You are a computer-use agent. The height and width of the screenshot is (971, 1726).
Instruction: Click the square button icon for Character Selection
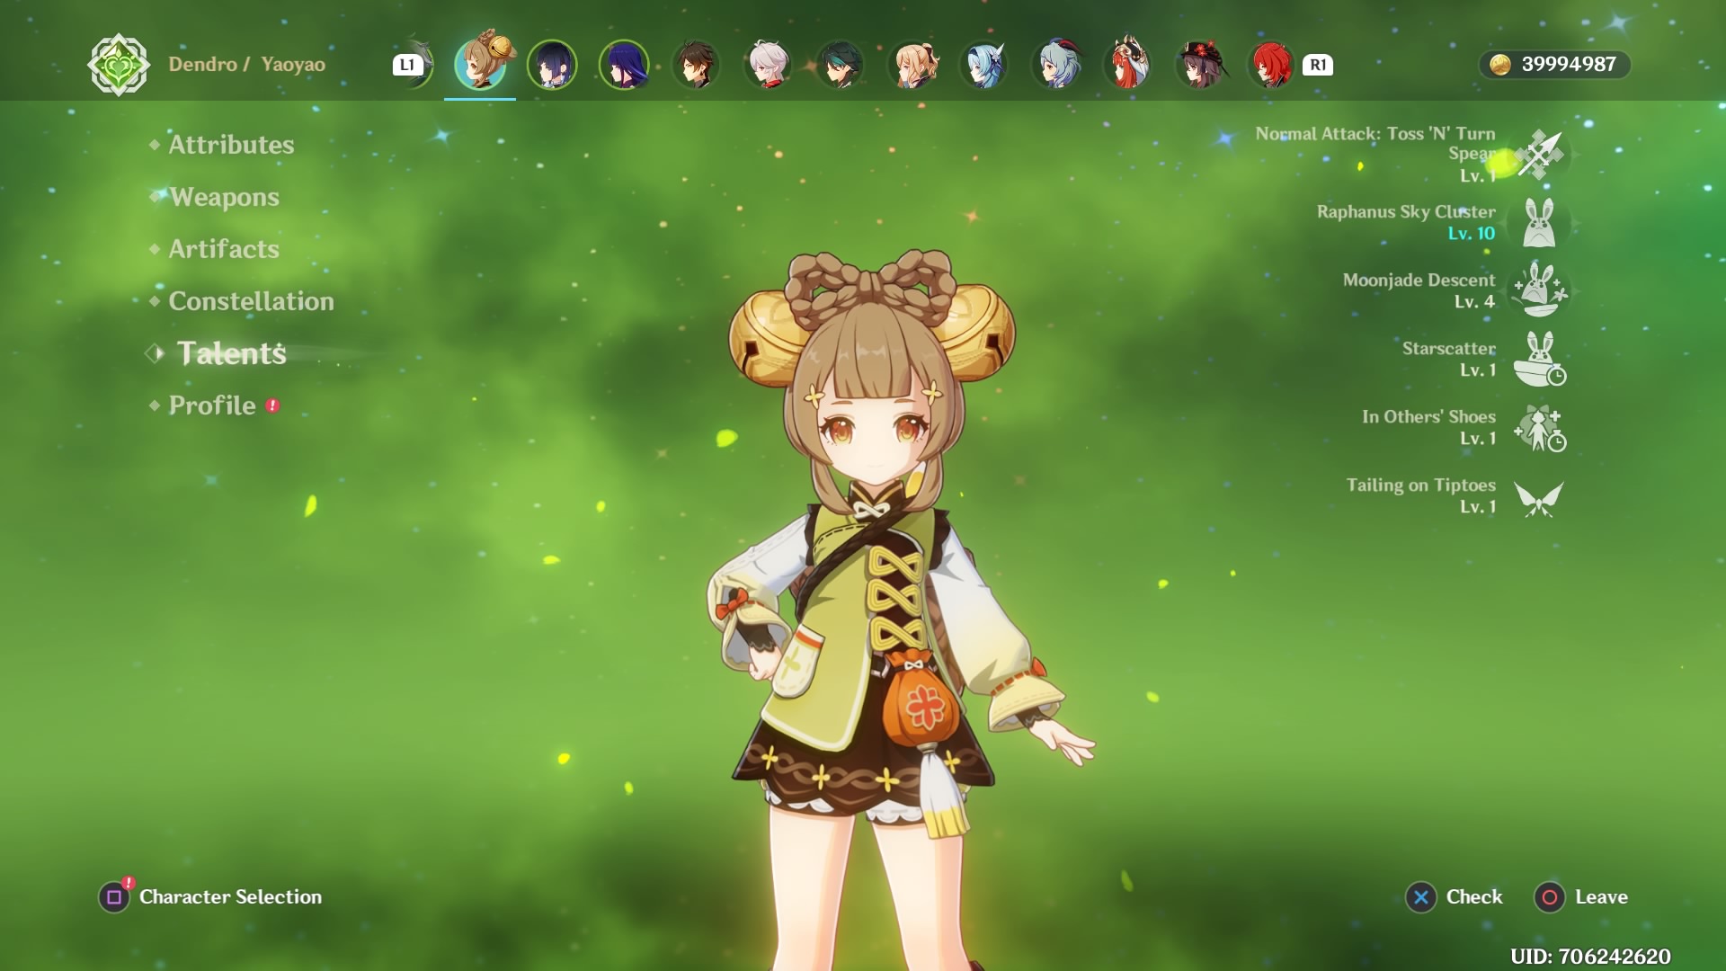(114, 896)
